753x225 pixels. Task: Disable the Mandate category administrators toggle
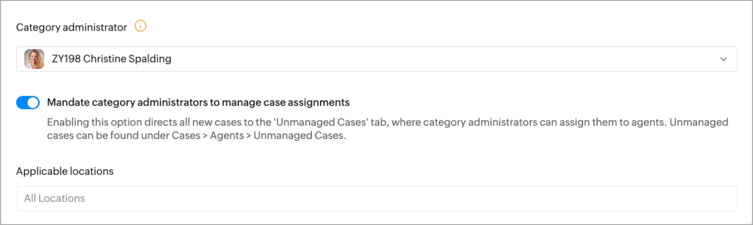[28, 103]
